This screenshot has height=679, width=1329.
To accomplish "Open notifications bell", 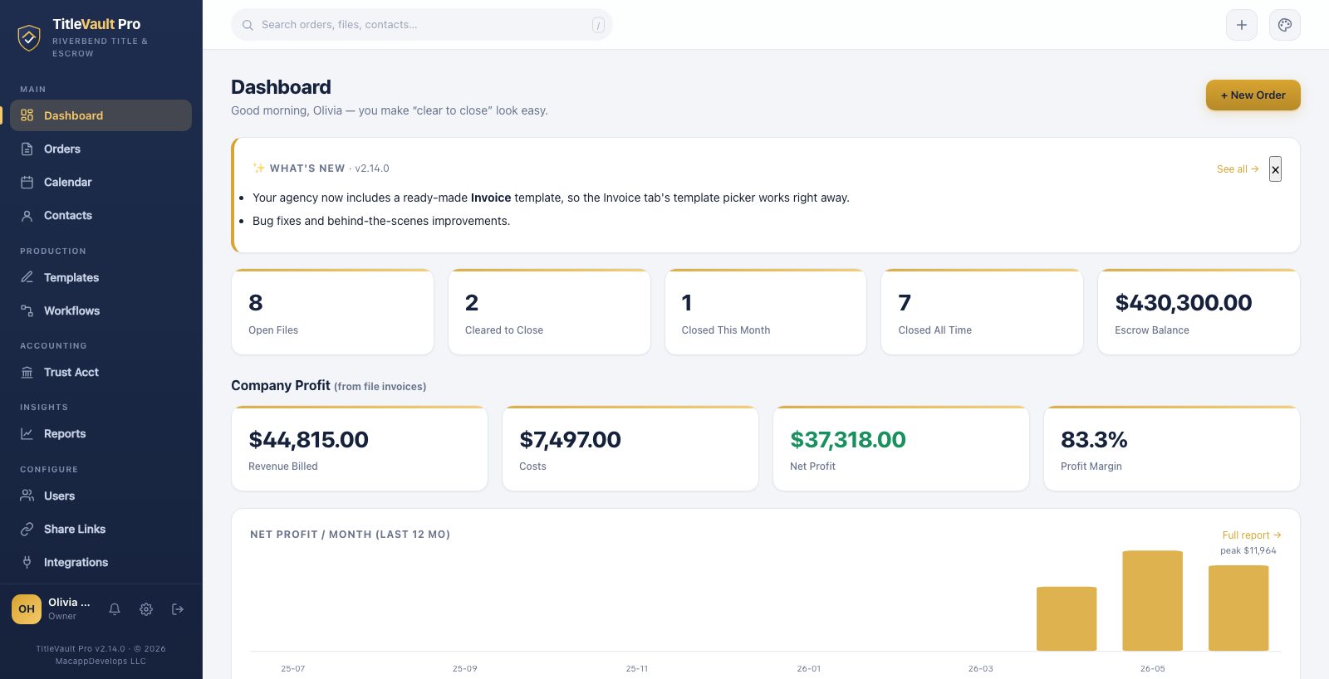I will pyautogui.click(x=115, y=609).
